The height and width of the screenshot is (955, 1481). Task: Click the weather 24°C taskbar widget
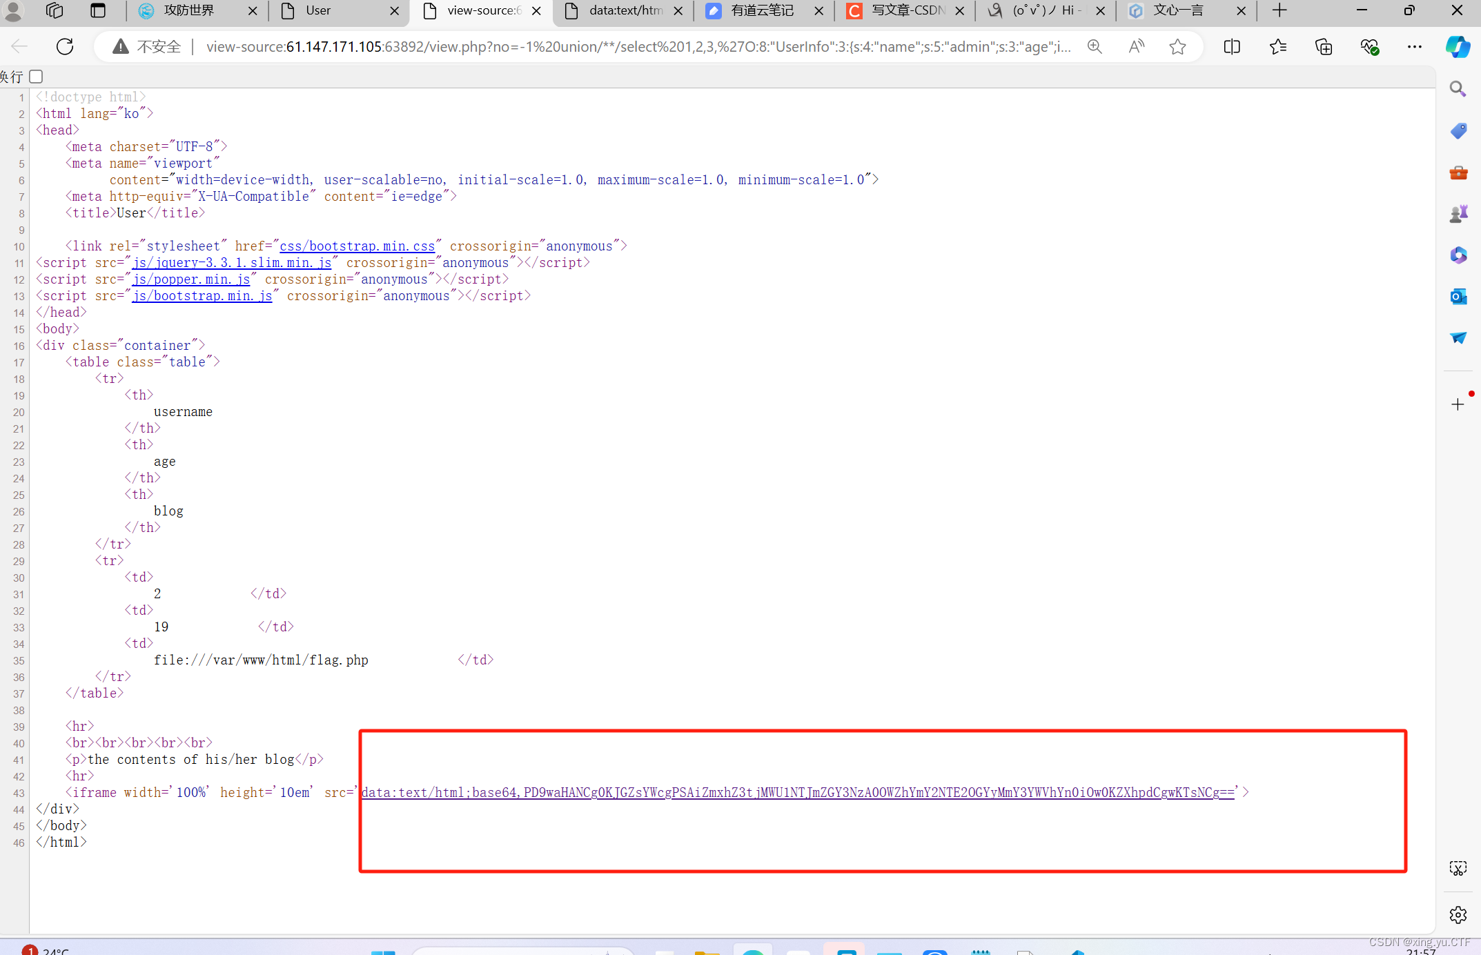click(x=46, y=949)
